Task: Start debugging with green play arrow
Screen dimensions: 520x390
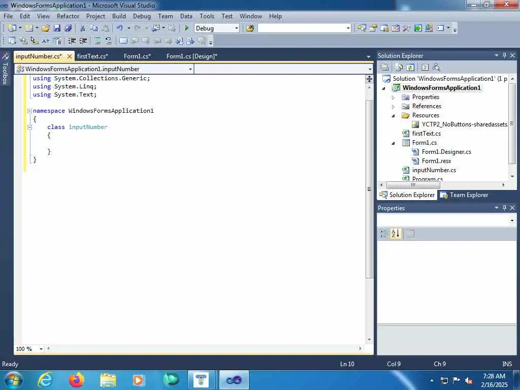Action: [187, 28]
